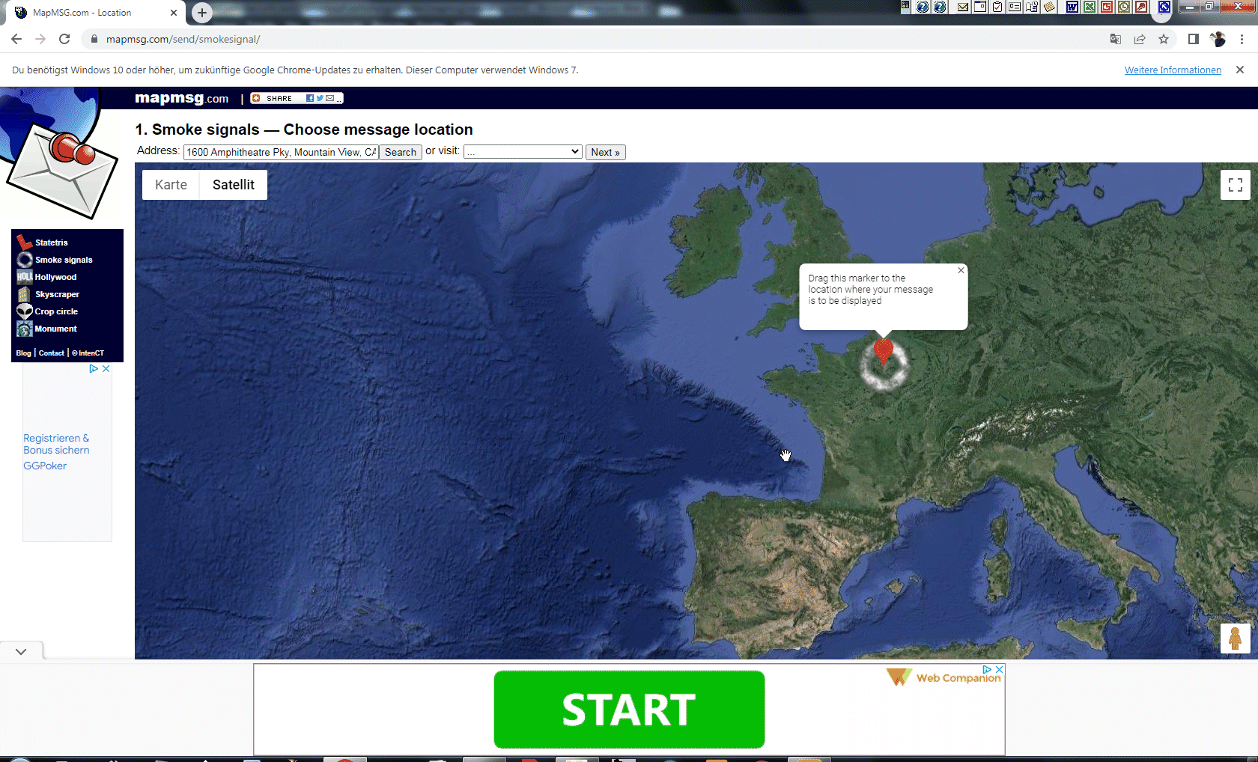The height and width of the screenshot is (762, 1258).
Task: Click the new task clipboard icon in shortcut bar
Action: tap(997, 7)
